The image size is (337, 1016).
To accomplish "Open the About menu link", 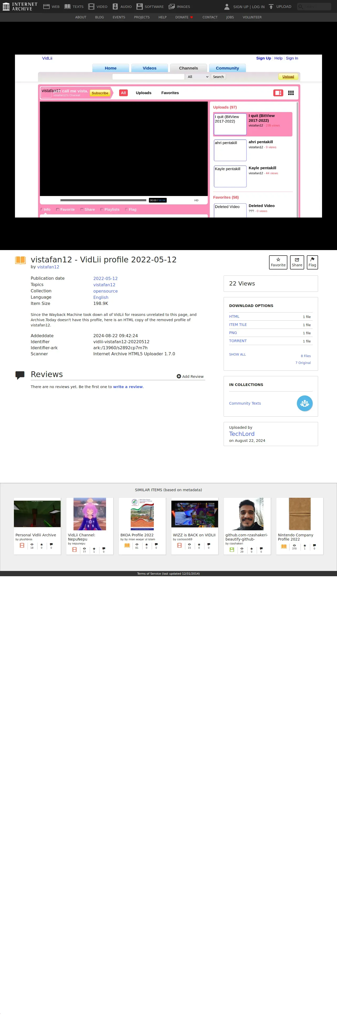I will pyautogui.click(x=81, y=17).
